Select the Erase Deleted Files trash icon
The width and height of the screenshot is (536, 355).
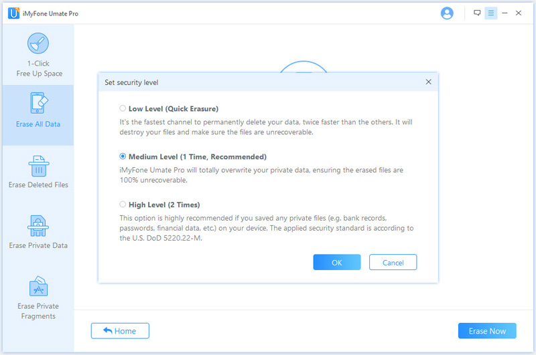pyautogui.click(x=39, y=166)
